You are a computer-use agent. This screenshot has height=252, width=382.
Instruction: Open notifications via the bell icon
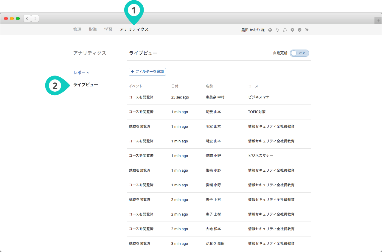point(277,30)
